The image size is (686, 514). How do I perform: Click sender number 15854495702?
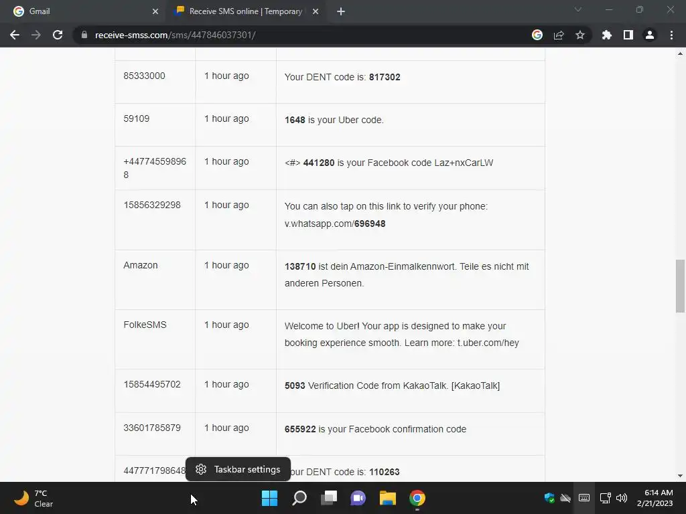(x=152, y=384)
